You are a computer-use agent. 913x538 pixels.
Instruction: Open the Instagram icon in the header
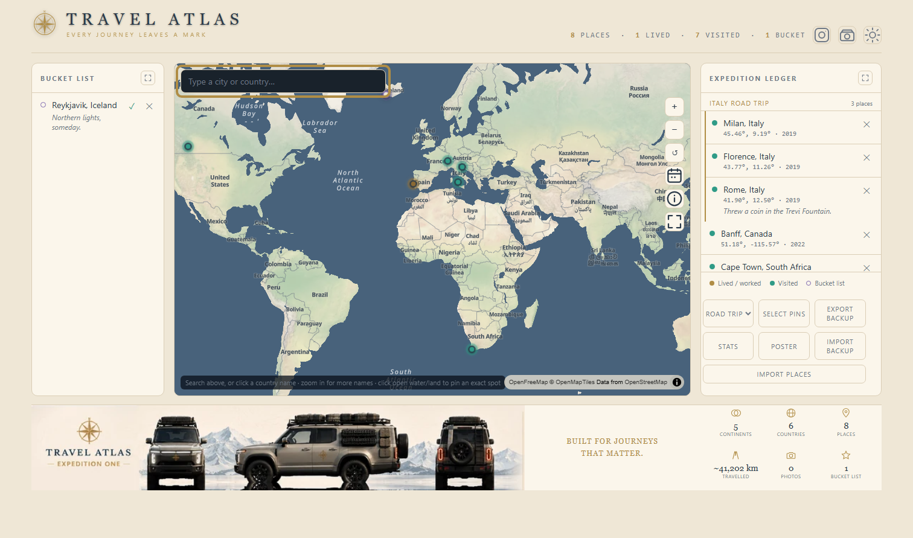coord(822,35)
